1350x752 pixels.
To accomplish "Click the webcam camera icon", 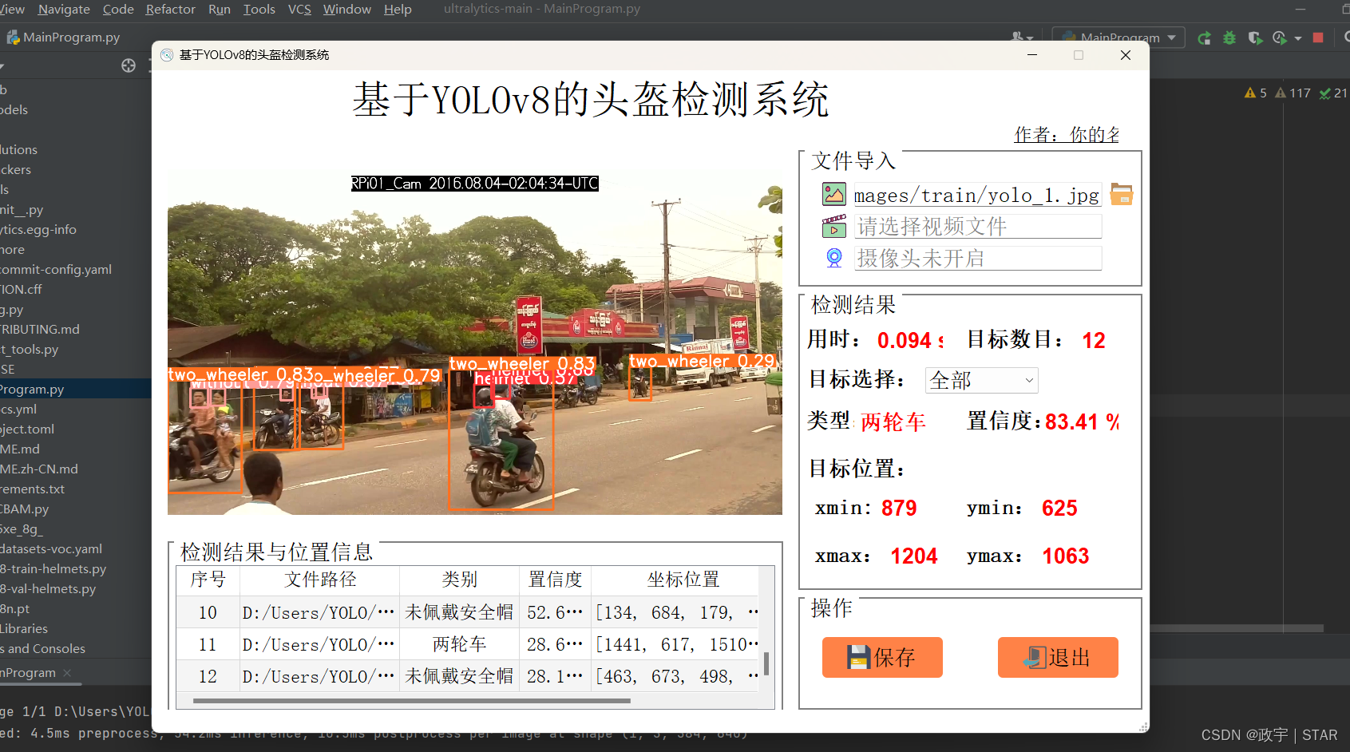I will pyautogui.click(x=834, y=258).
